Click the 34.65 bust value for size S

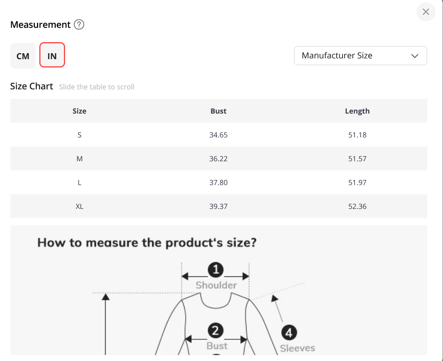(x=218, y=135)
